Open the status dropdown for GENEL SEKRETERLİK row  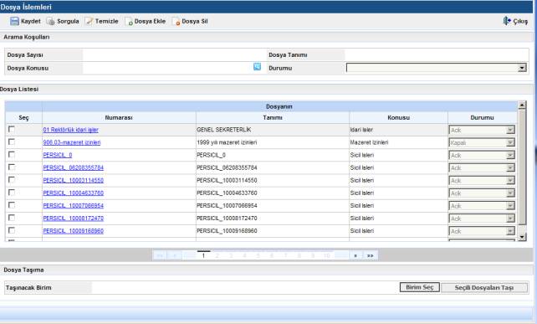click(x=482, y=130)
